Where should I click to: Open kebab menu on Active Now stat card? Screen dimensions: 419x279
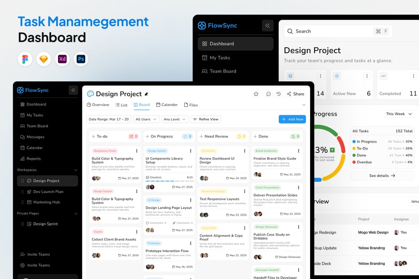[x=367, y=76]
